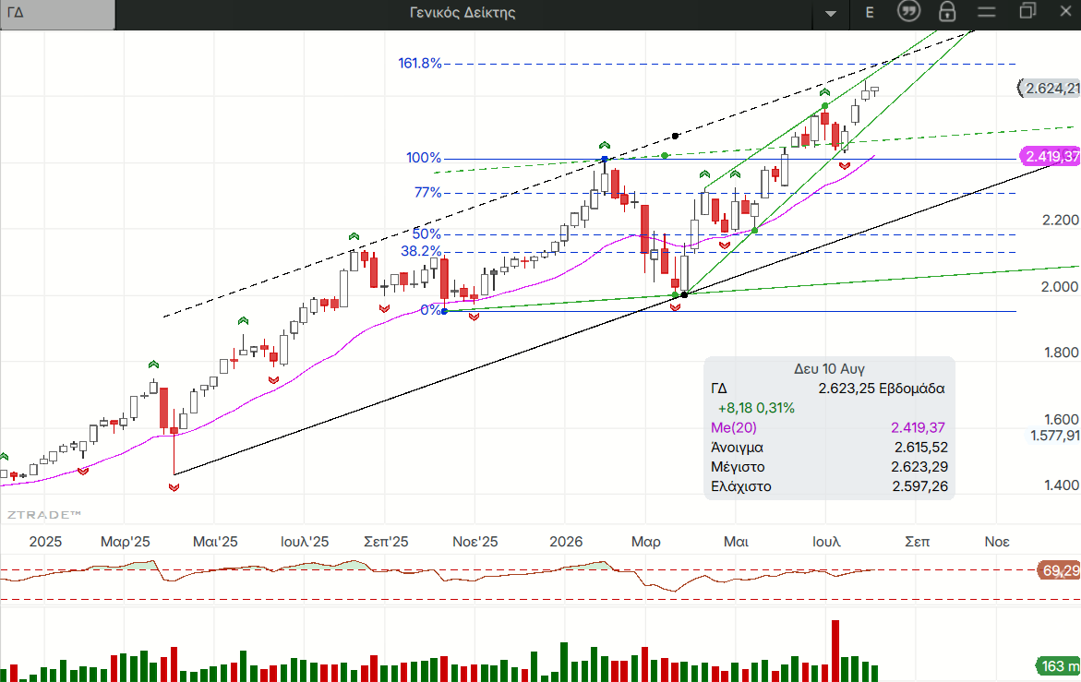Click the ΓΔ symbol input field

(x=57, y=14)
